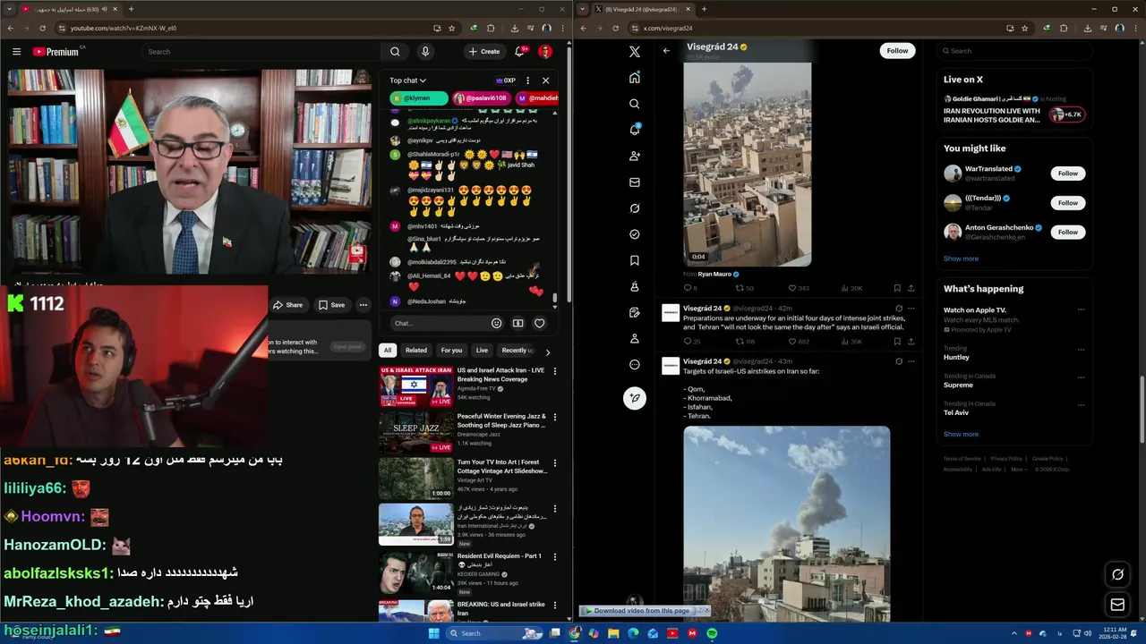1146x644 pixels.
Task: Open X Follow people sidebar icon
Action: tap(635, 156)
